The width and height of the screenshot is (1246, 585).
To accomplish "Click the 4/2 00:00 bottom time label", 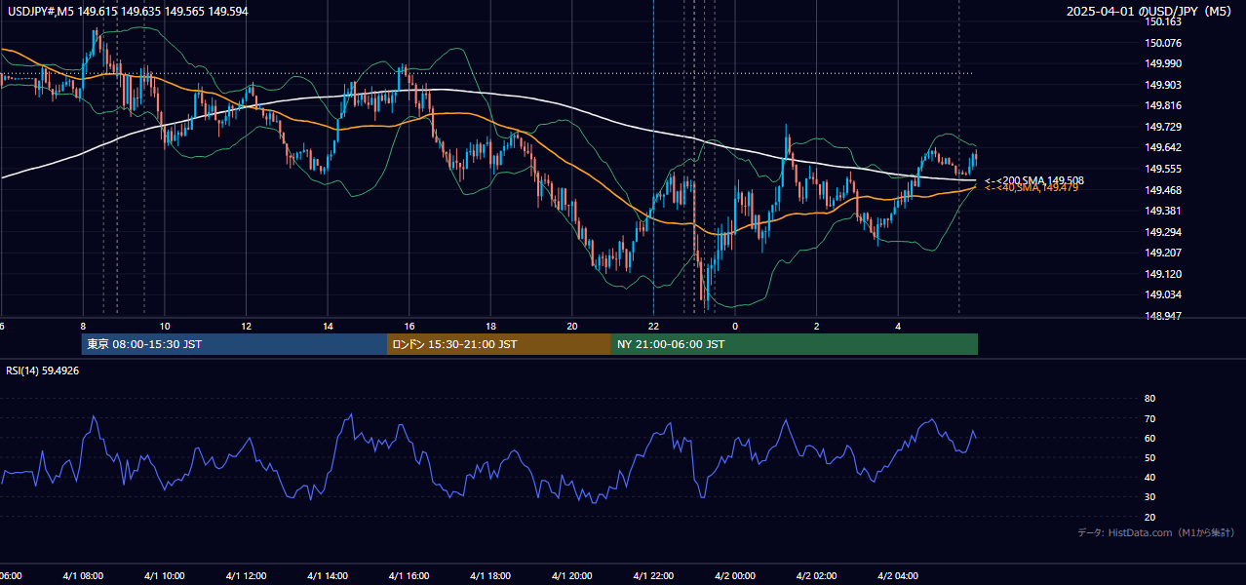I will [x=736, y=576].
